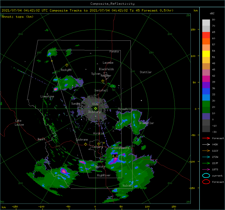The height and width of the screenshot is (210, 225).
Task: Click the Okotoks town label
Action: point(100,167)
